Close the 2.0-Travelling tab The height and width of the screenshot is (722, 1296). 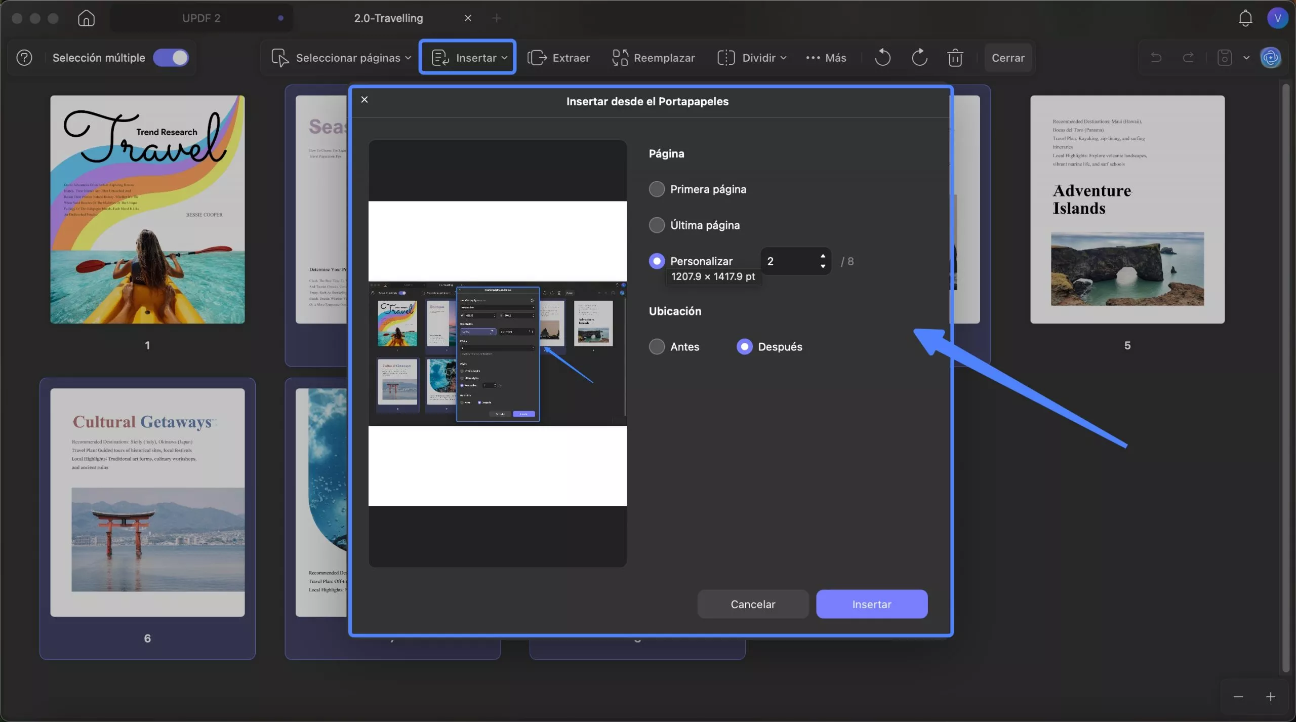coord(468,18)
